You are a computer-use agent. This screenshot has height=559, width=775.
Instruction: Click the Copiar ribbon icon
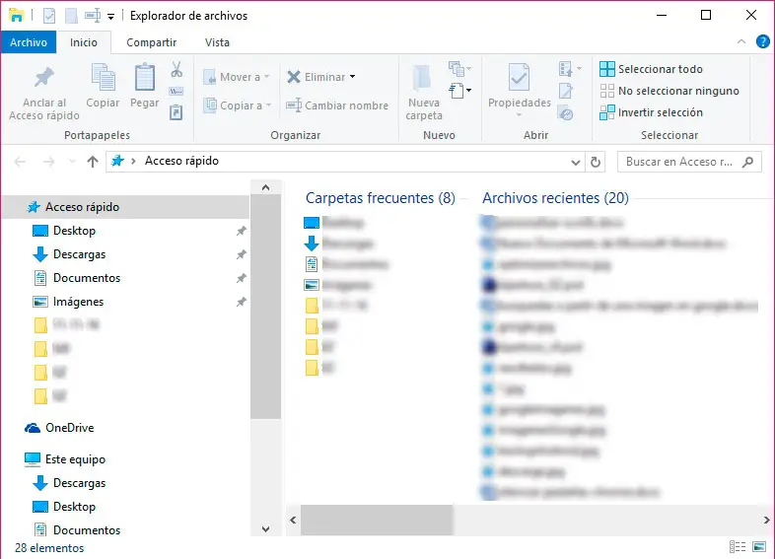tap(103, 77)
